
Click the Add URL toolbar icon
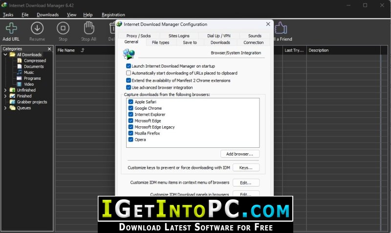11,28
